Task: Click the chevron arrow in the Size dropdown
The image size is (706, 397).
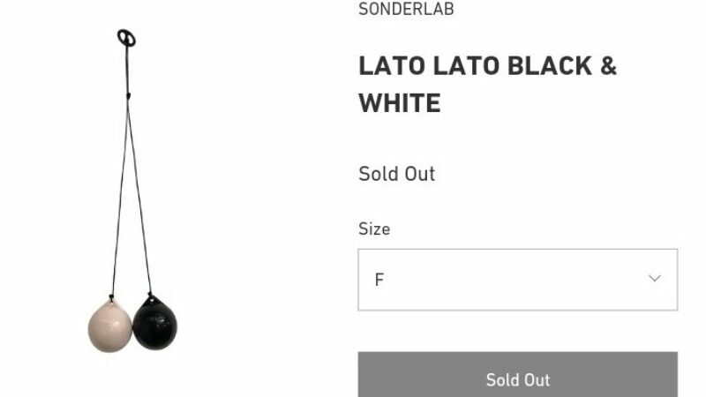Action: (x=654, y=279)
